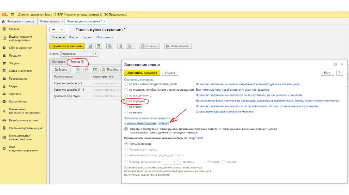
Task: Switch to the Товары (3) tab
Action: 77,62
